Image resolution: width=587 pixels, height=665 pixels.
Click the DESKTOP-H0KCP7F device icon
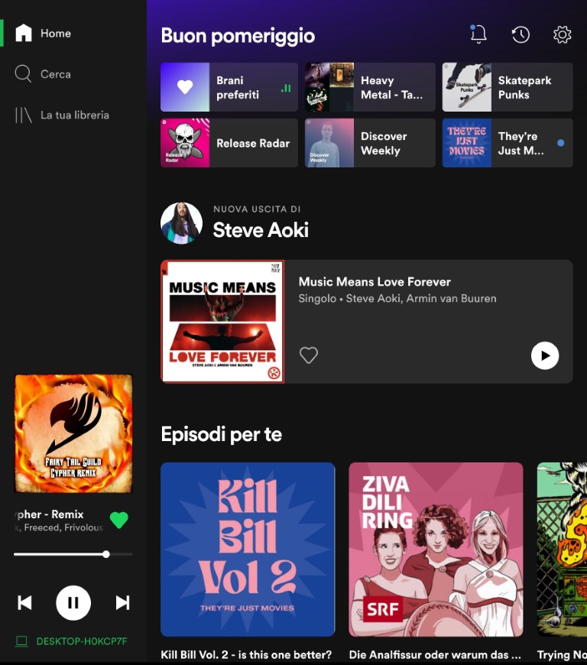click(21, 641)
